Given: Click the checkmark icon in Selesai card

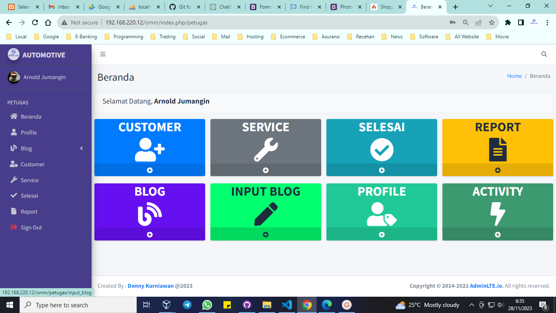Looking at the screenshot, I should 382,150.
